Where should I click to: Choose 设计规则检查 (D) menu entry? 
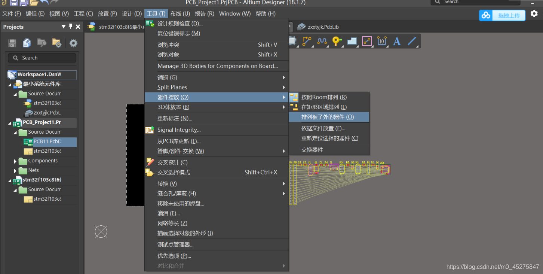coord(217,24)
